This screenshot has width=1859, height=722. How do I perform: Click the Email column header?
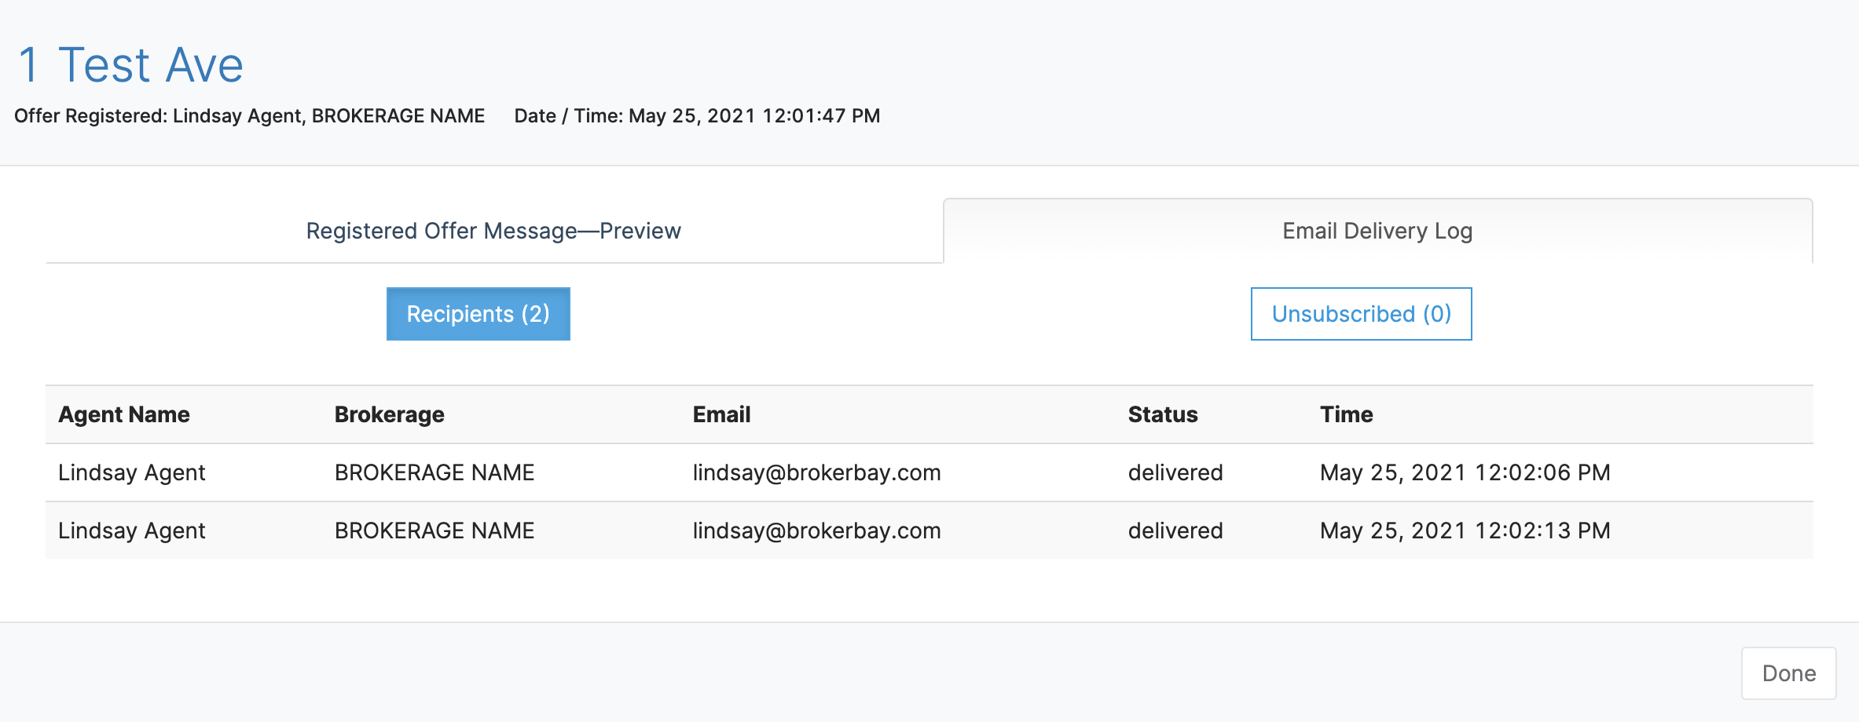tap(721, 414)
